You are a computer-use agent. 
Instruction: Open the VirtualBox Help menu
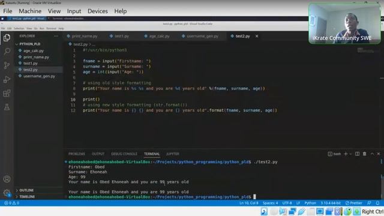(121, 11)
